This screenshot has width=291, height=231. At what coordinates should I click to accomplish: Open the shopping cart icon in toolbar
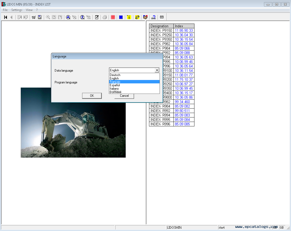click(34, 17)
